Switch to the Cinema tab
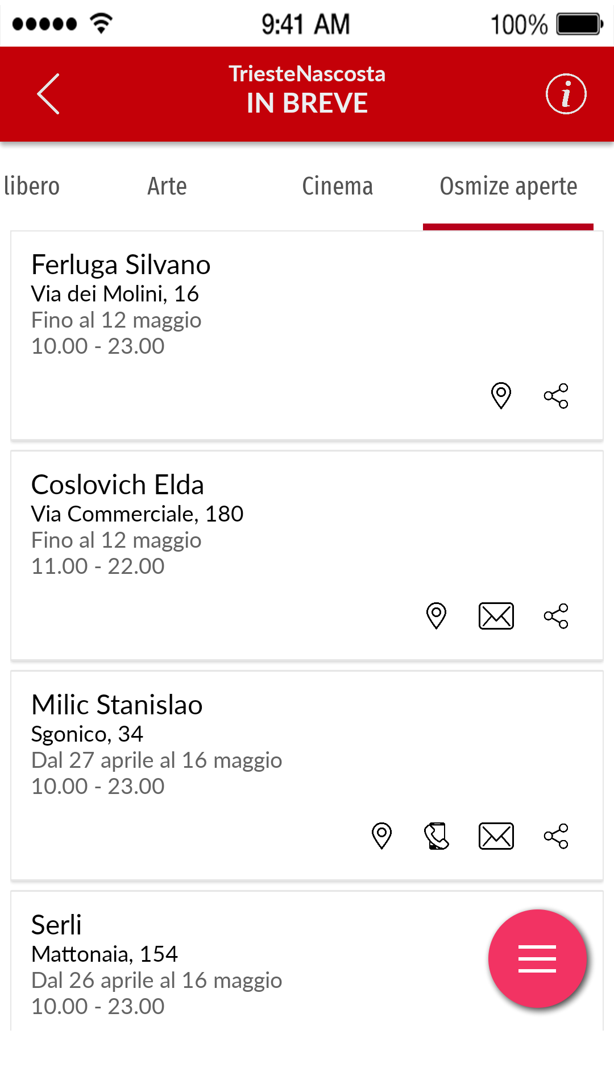614x1092 pixels. (337, 186)
